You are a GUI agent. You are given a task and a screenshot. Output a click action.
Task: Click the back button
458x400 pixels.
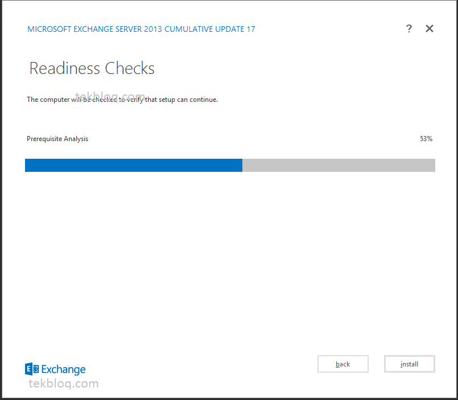click(x=343, y=364)
